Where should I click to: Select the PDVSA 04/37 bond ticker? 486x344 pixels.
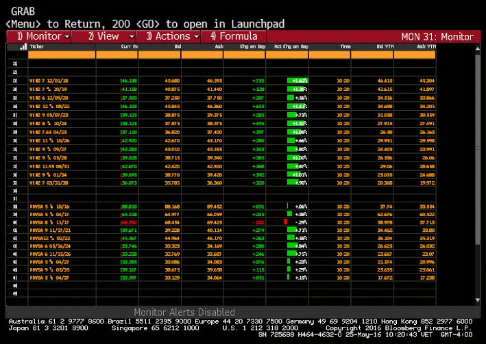(x=49, y=278)
